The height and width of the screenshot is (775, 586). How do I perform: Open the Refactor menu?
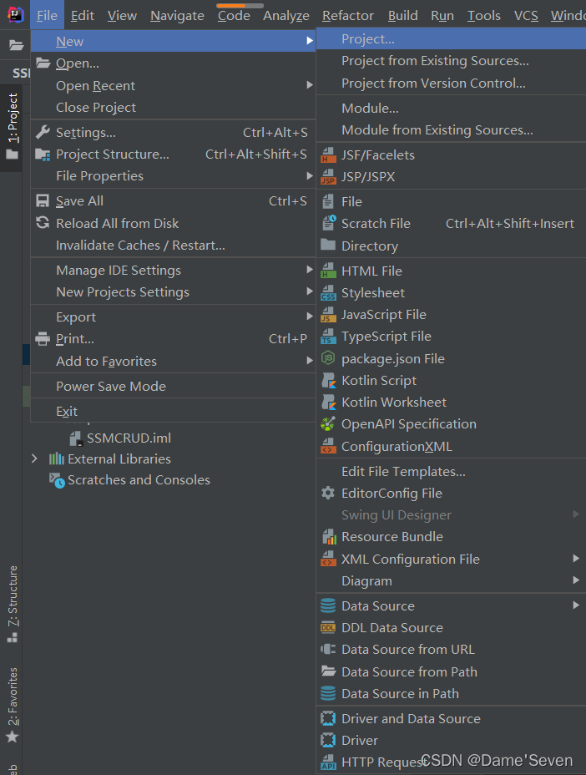(x=348, y=16)
